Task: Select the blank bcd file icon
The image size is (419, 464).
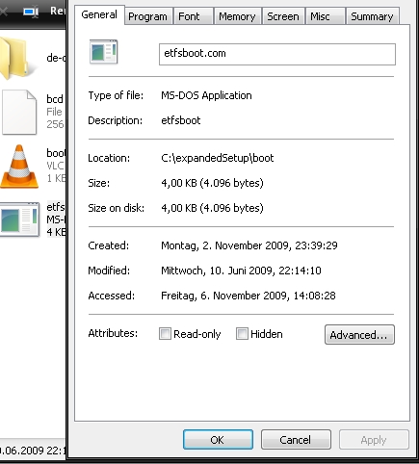Action: [x=19, y=112]
